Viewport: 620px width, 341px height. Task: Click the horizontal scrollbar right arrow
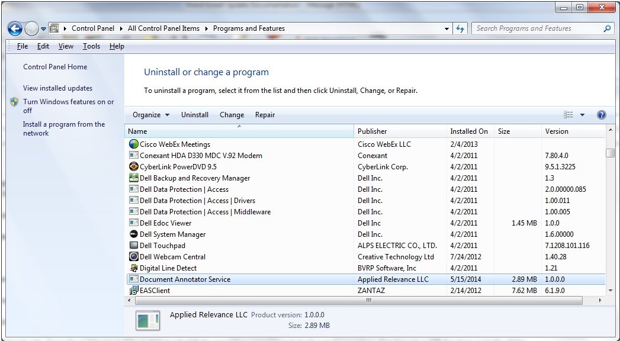[x=600, y=301]
